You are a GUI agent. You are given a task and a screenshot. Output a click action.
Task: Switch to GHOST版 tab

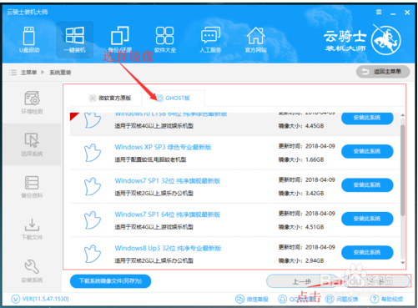point(174,98)
